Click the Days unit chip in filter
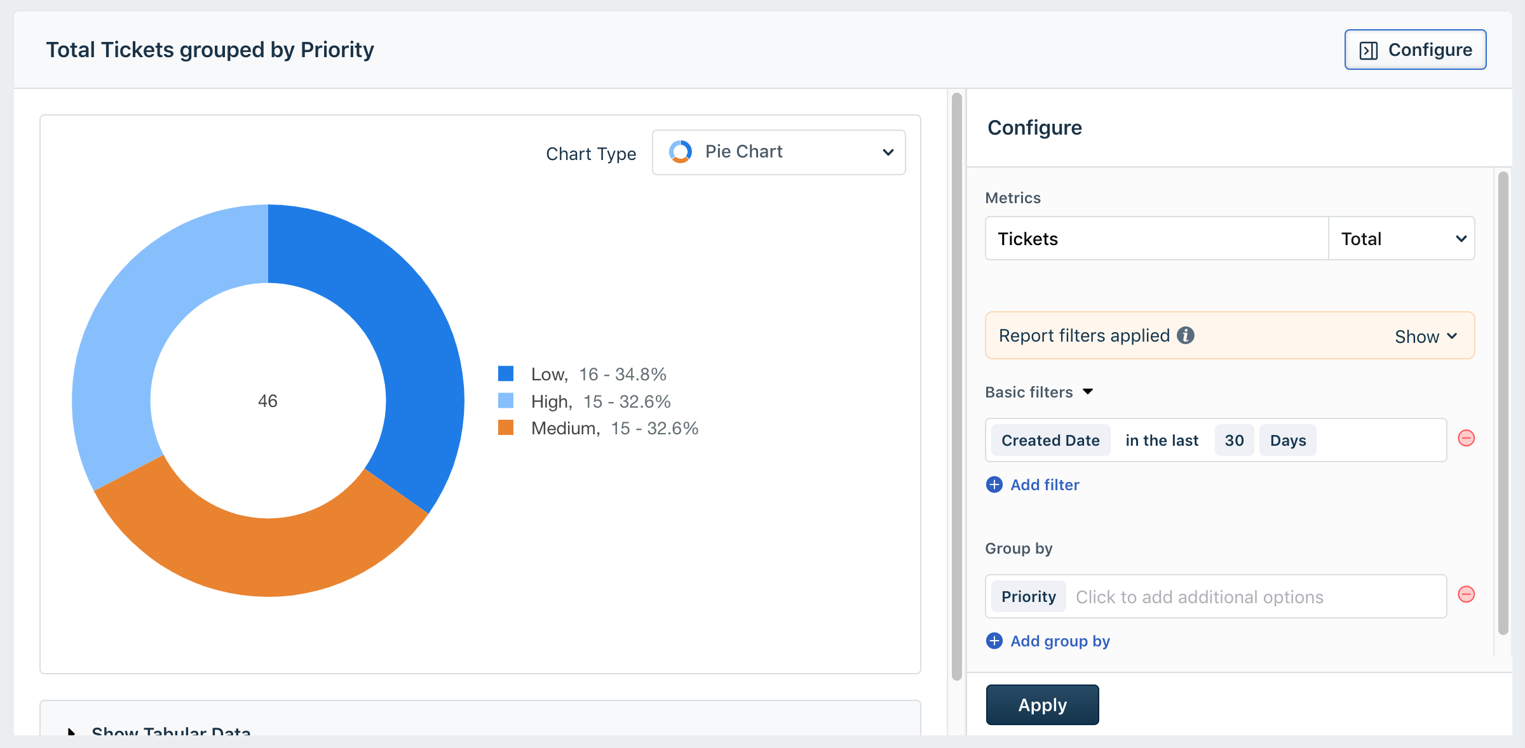 click(1287, 441)
